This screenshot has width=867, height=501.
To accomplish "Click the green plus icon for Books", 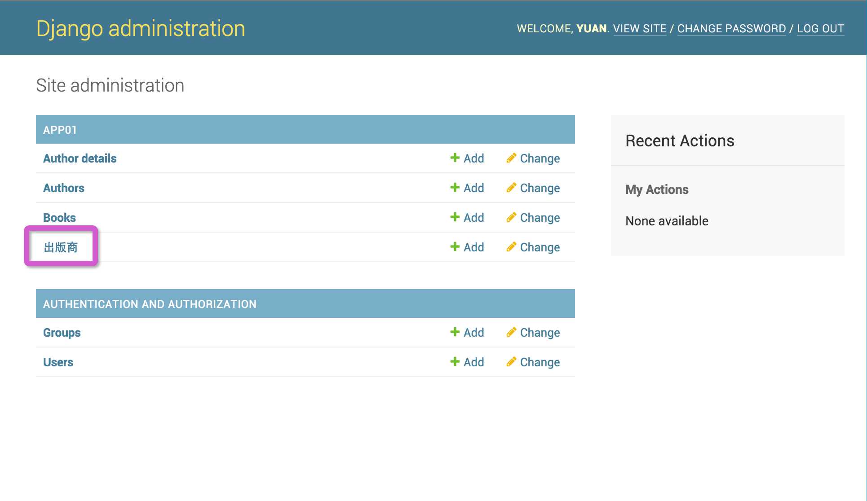I will [x=455, y=217].
